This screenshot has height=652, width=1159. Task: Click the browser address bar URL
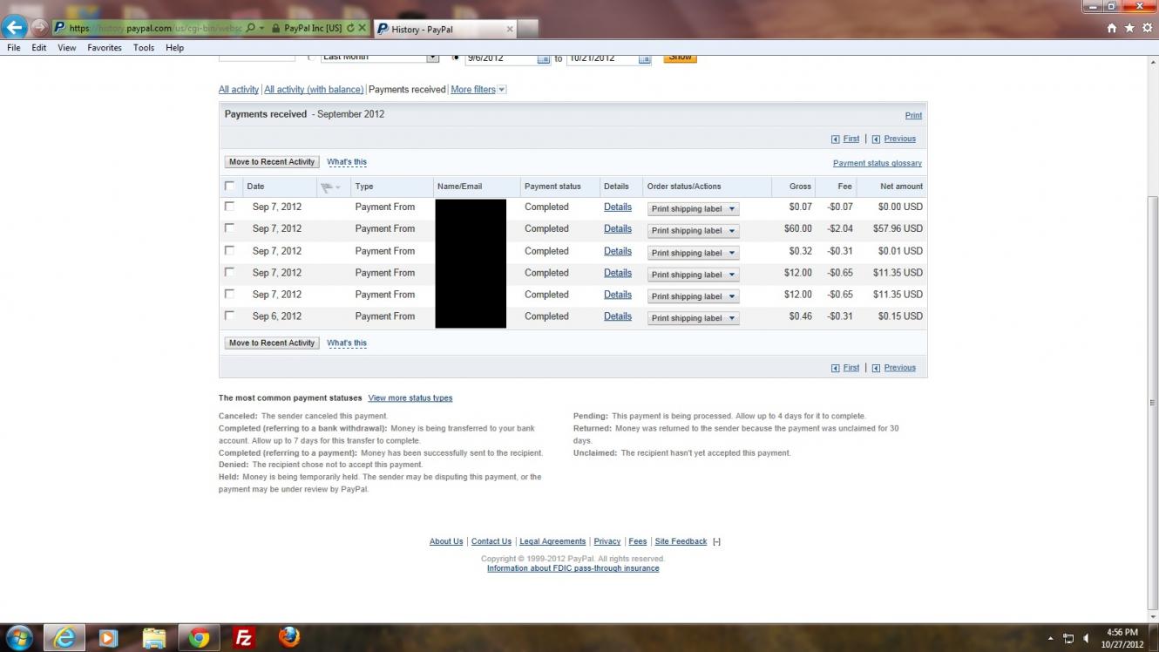point(155,28)
